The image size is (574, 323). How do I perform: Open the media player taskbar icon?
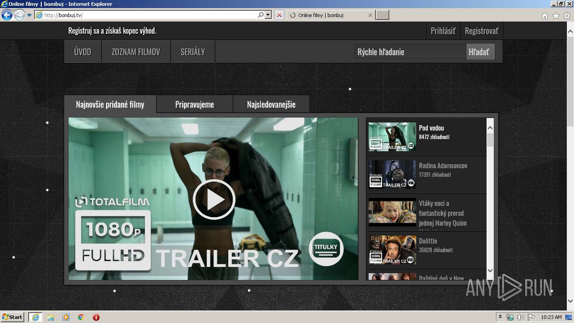[x=66, y=317]
